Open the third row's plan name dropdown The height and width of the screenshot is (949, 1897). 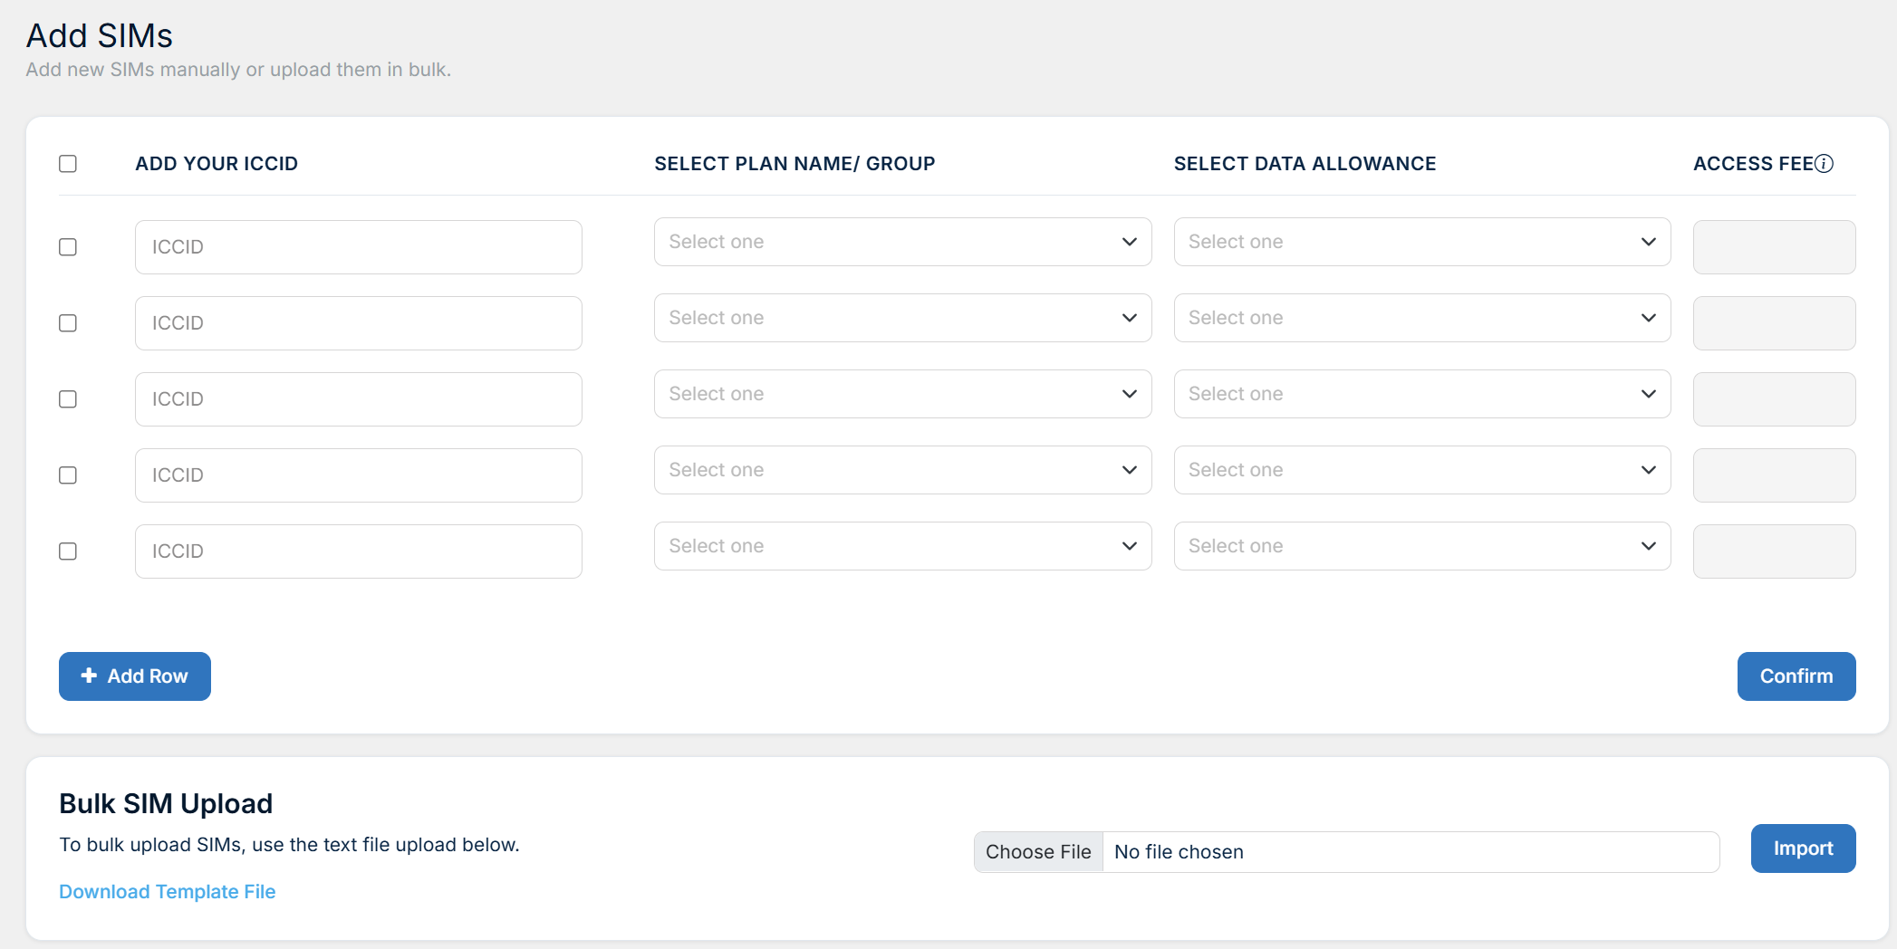(x=903, y=394)
